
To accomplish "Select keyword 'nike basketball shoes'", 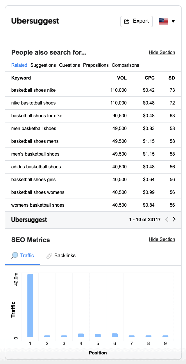I will click(x=33, y=103).
